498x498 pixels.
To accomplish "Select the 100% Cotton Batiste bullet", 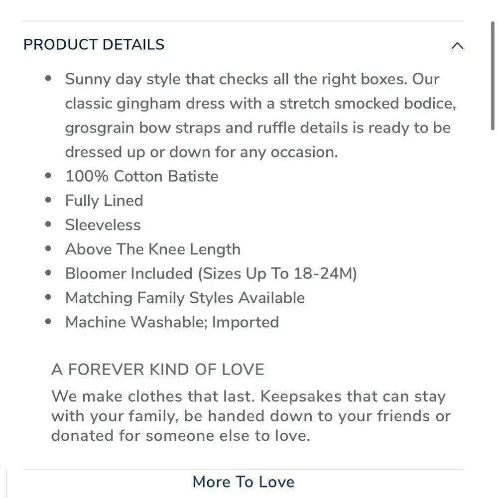I will coord(141,176).
